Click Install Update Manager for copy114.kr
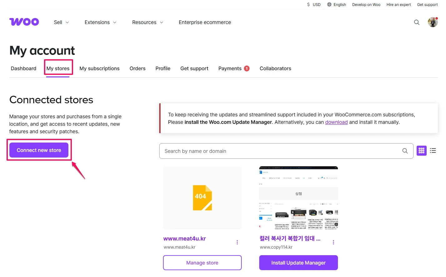This screenshot has width=446, height=277. click(298, 263)
